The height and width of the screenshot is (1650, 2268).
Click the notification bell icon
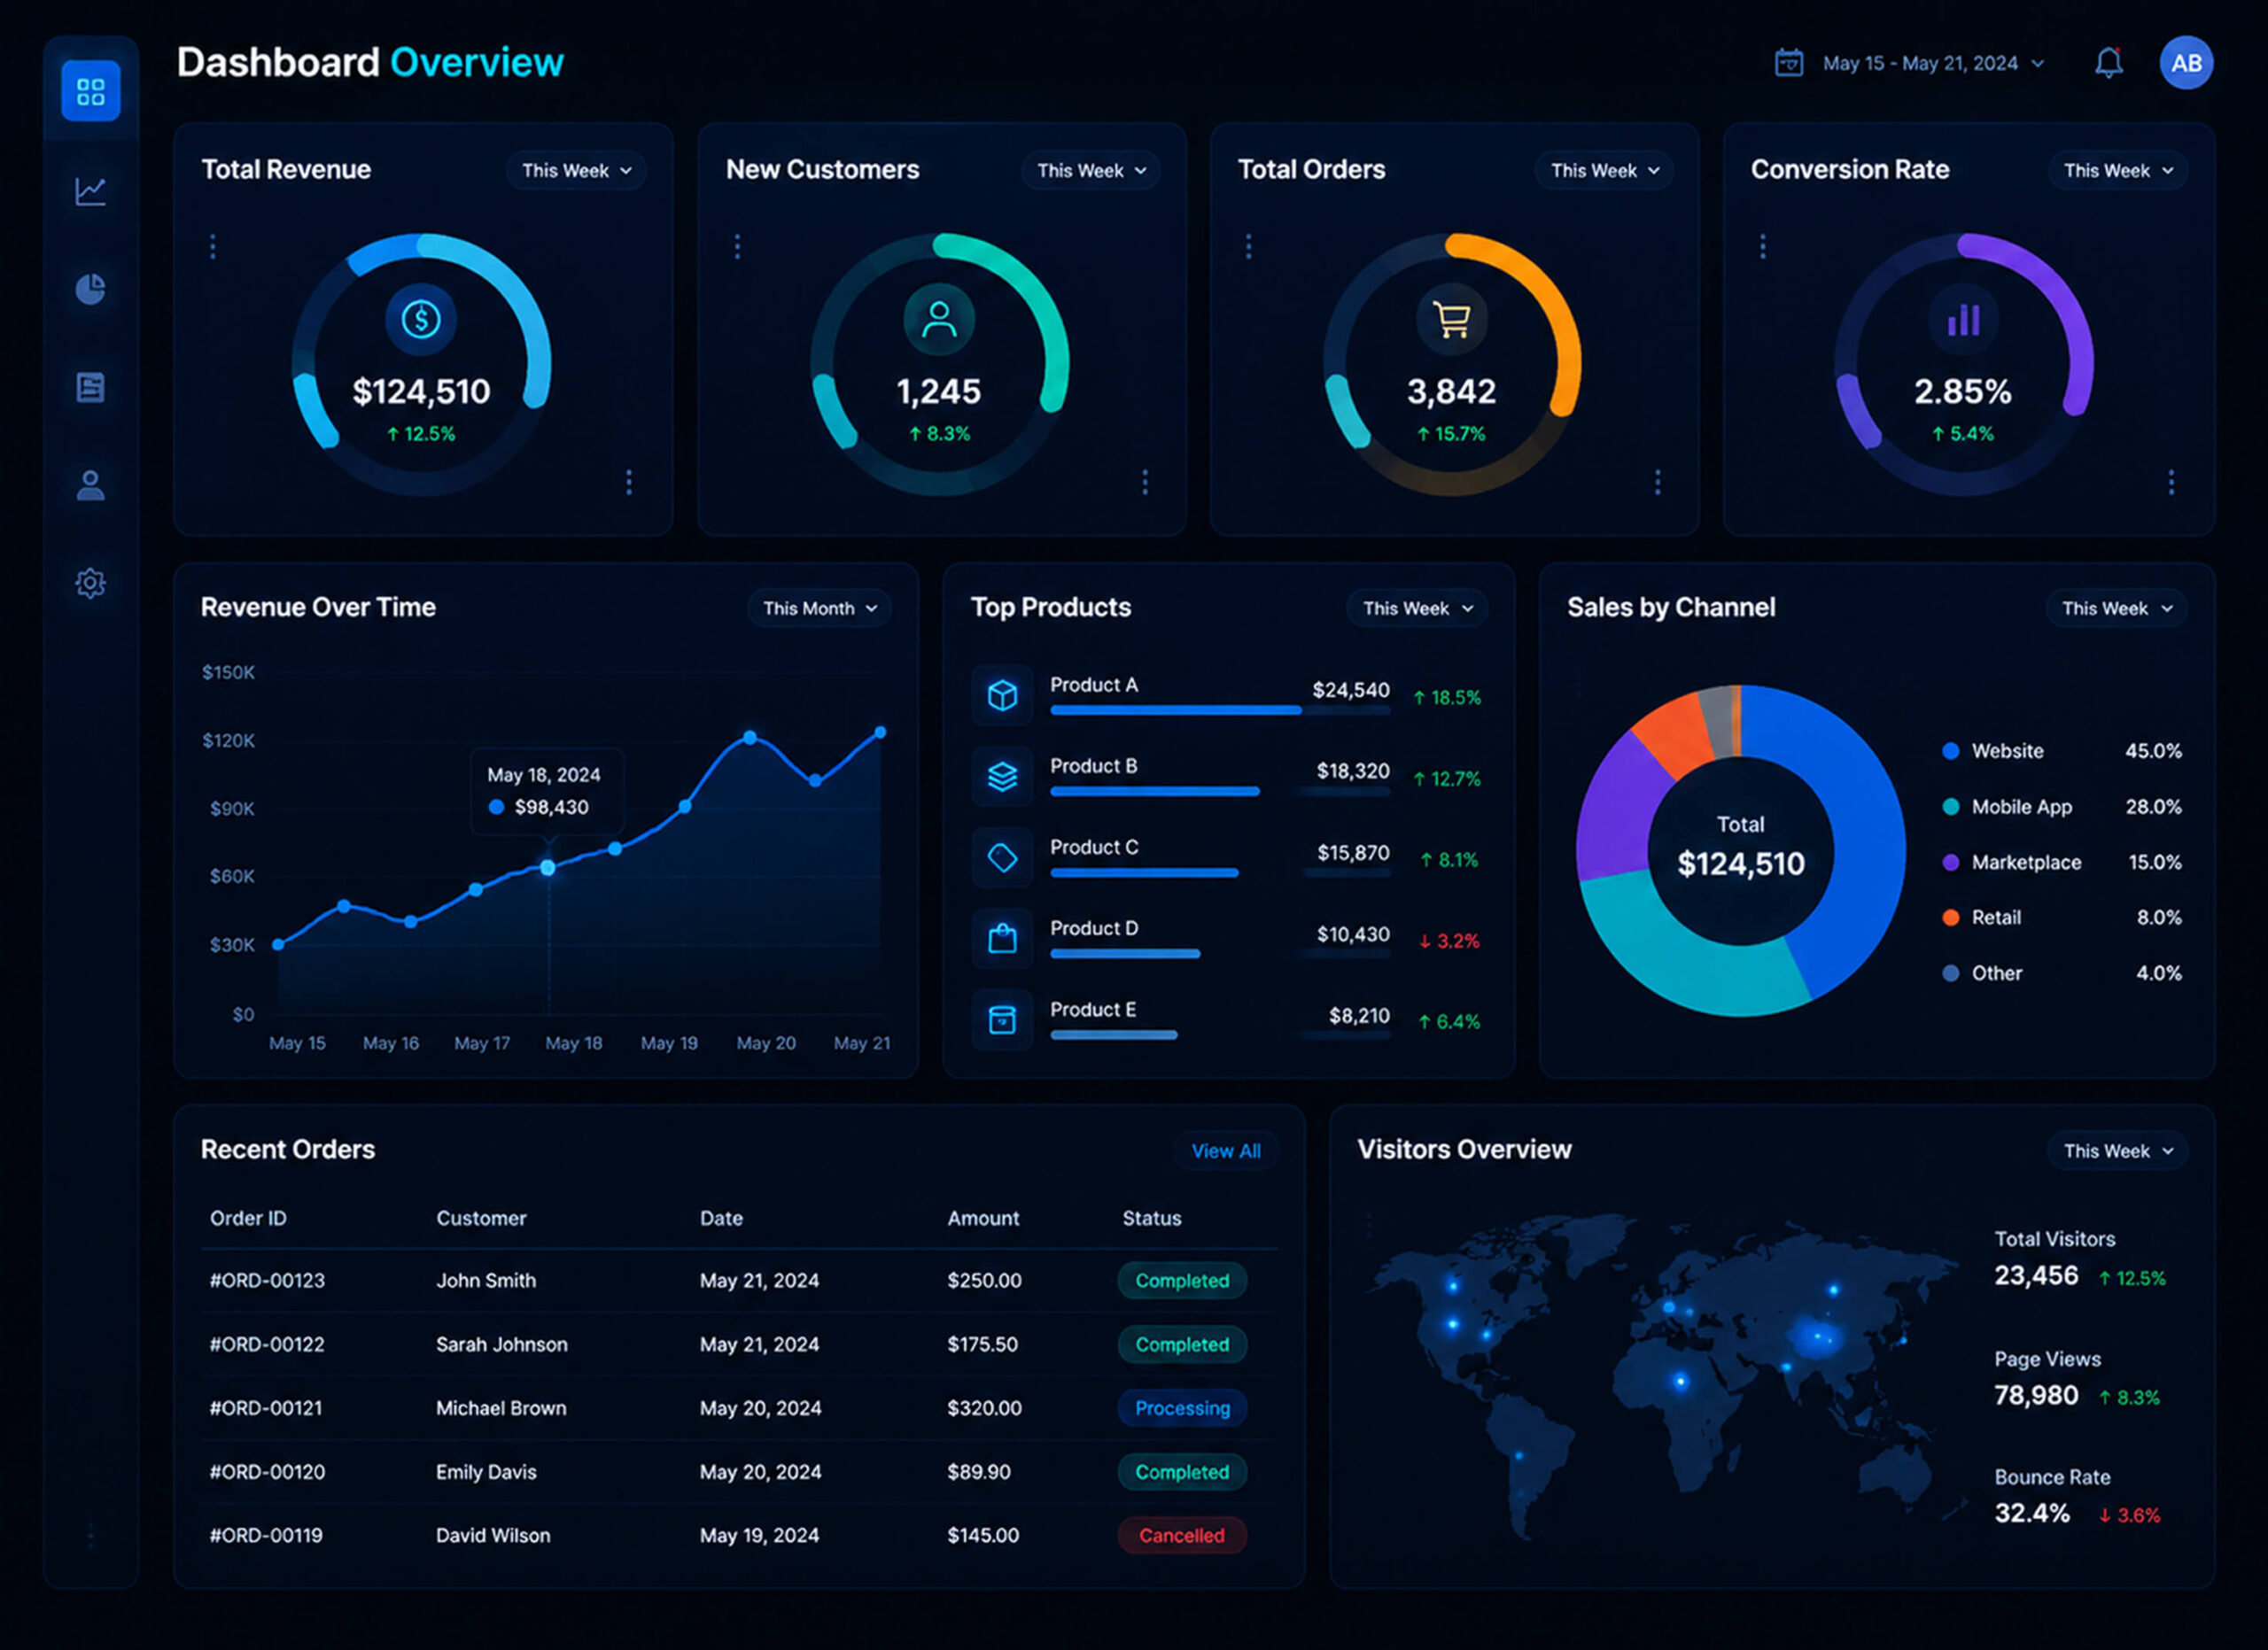(x=2109, y=63)
